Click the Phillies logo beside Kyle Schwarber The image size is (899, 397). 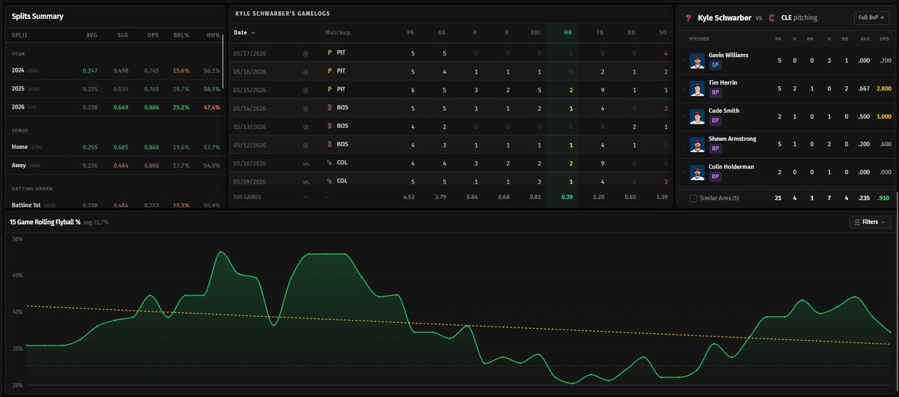(x=688, y=17)
